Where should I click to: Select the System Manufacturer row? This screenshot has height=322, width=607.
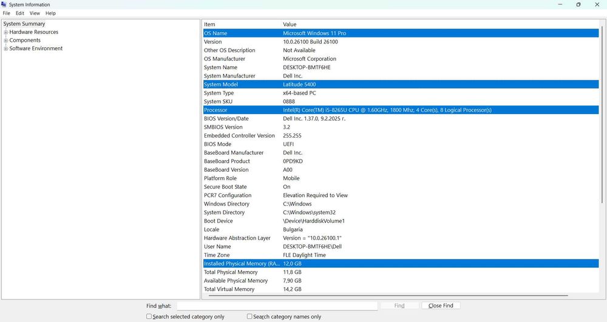tap(401, 76)
